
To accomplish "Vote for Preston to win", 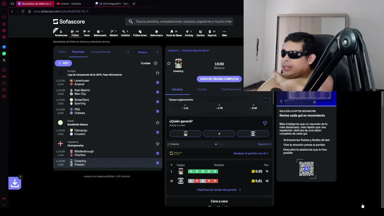I will [253, 134].
